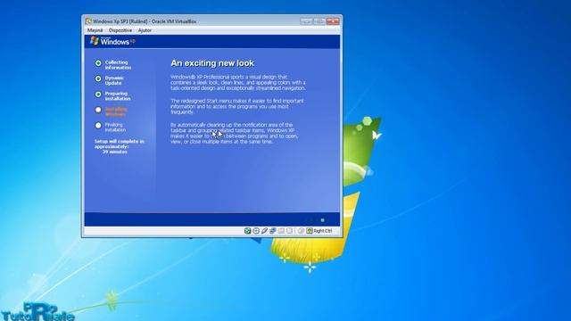This screenshot has width=571, height=321.
Task: Open the Ajutor menu
Action: pyautogui.click(x=145, y=30)
